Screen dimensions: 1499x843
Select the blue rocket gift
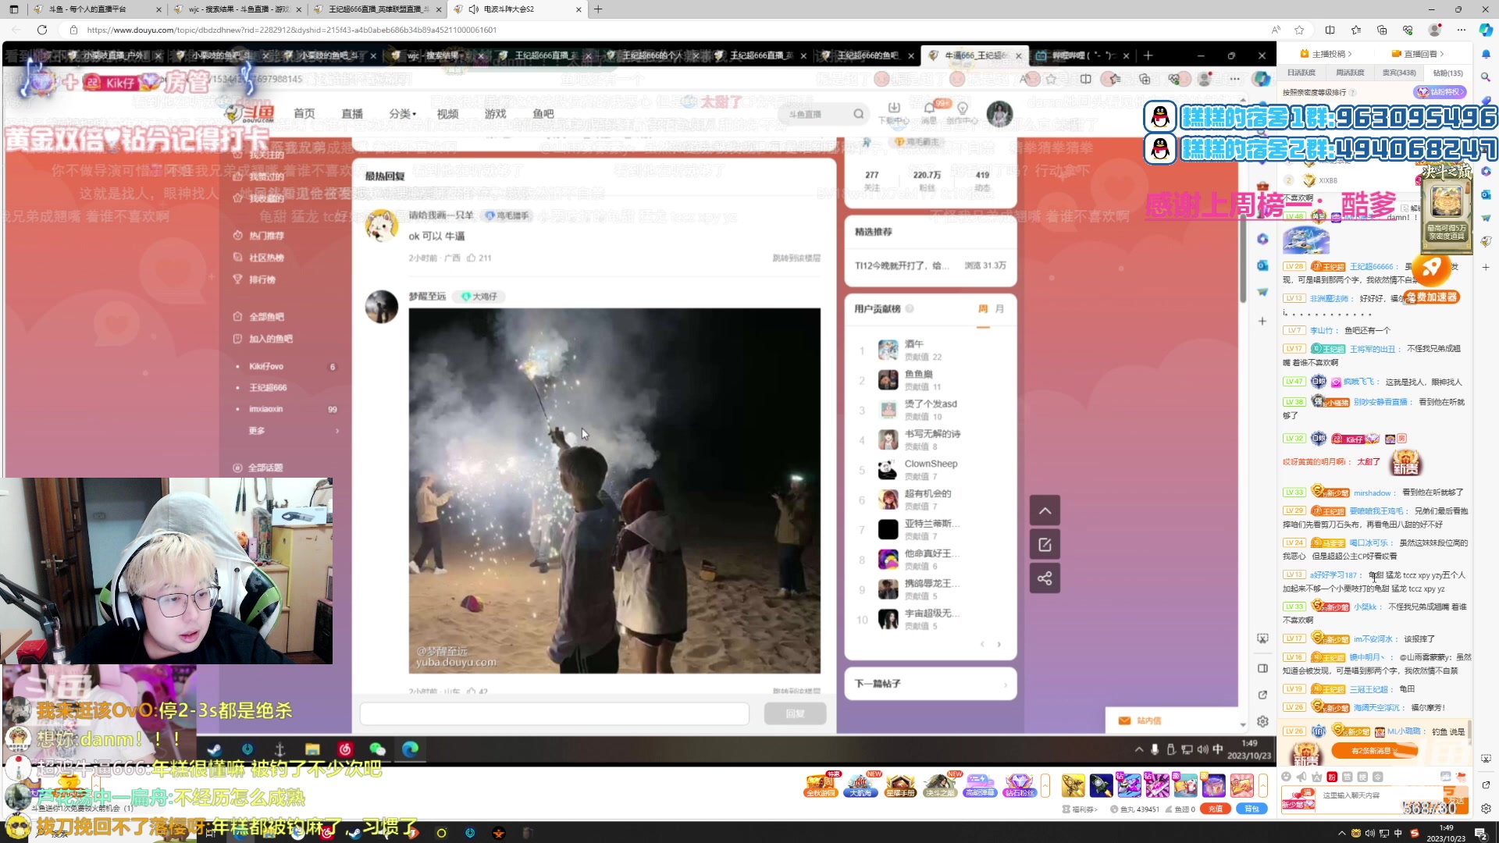pos(1101,785)
